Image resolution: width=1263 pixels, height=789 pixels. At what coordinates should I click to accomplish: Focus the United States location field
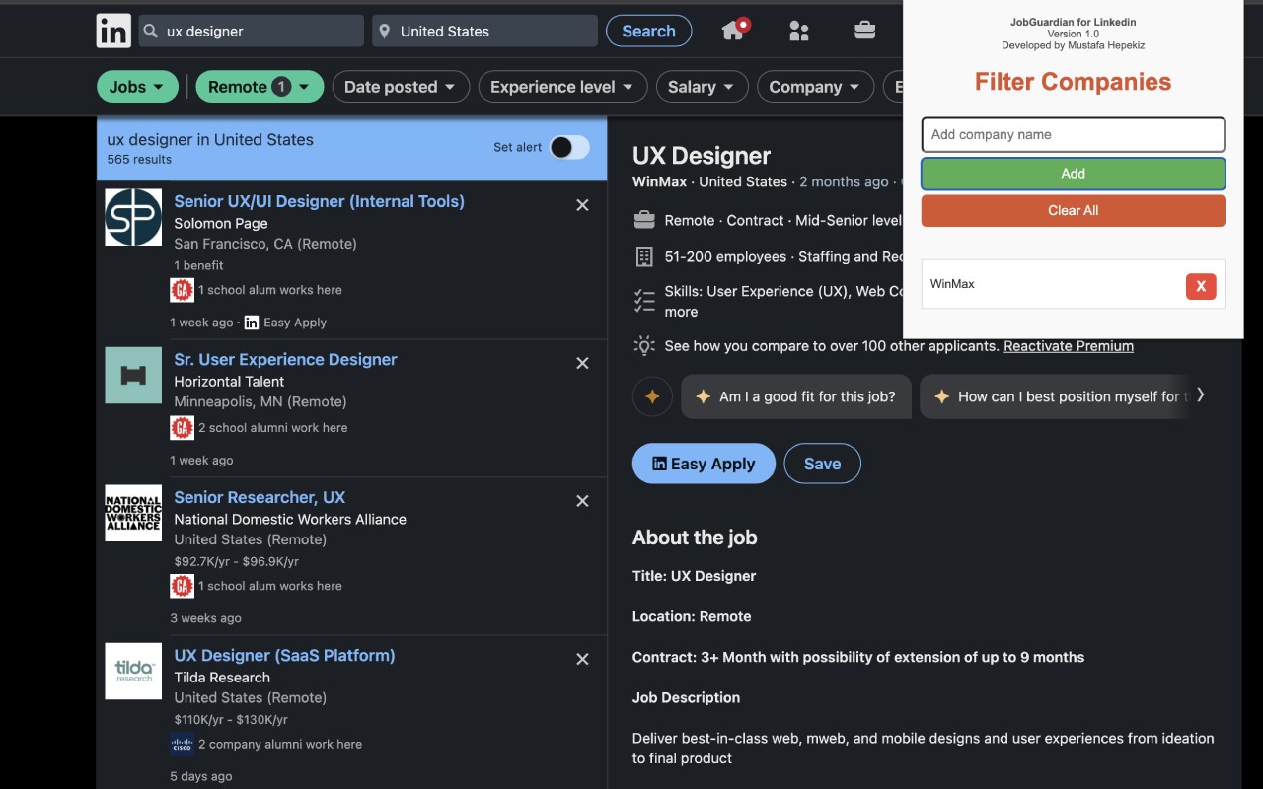click(x=484, y=31)
